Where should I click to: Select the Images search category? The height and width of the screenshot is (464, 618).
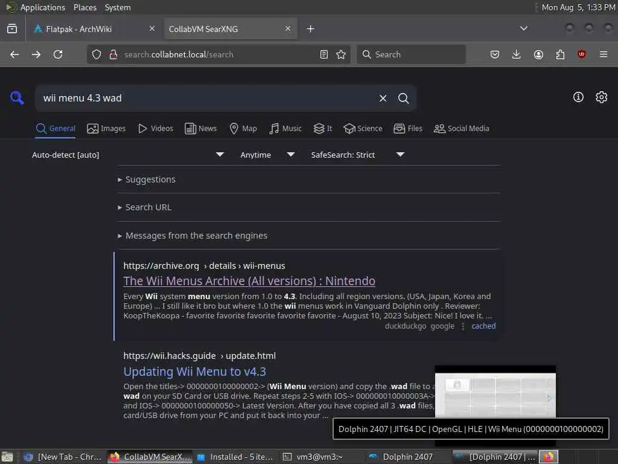(x=106, y=129)
